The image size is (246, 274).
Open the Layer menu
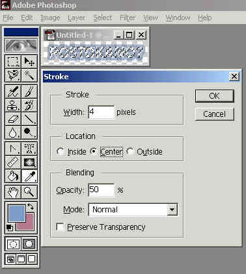click(x=76, y=18)
